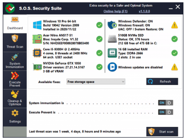
Task: Click the green checkmark next to 510GB NVMe SSD
Action: 175,39
